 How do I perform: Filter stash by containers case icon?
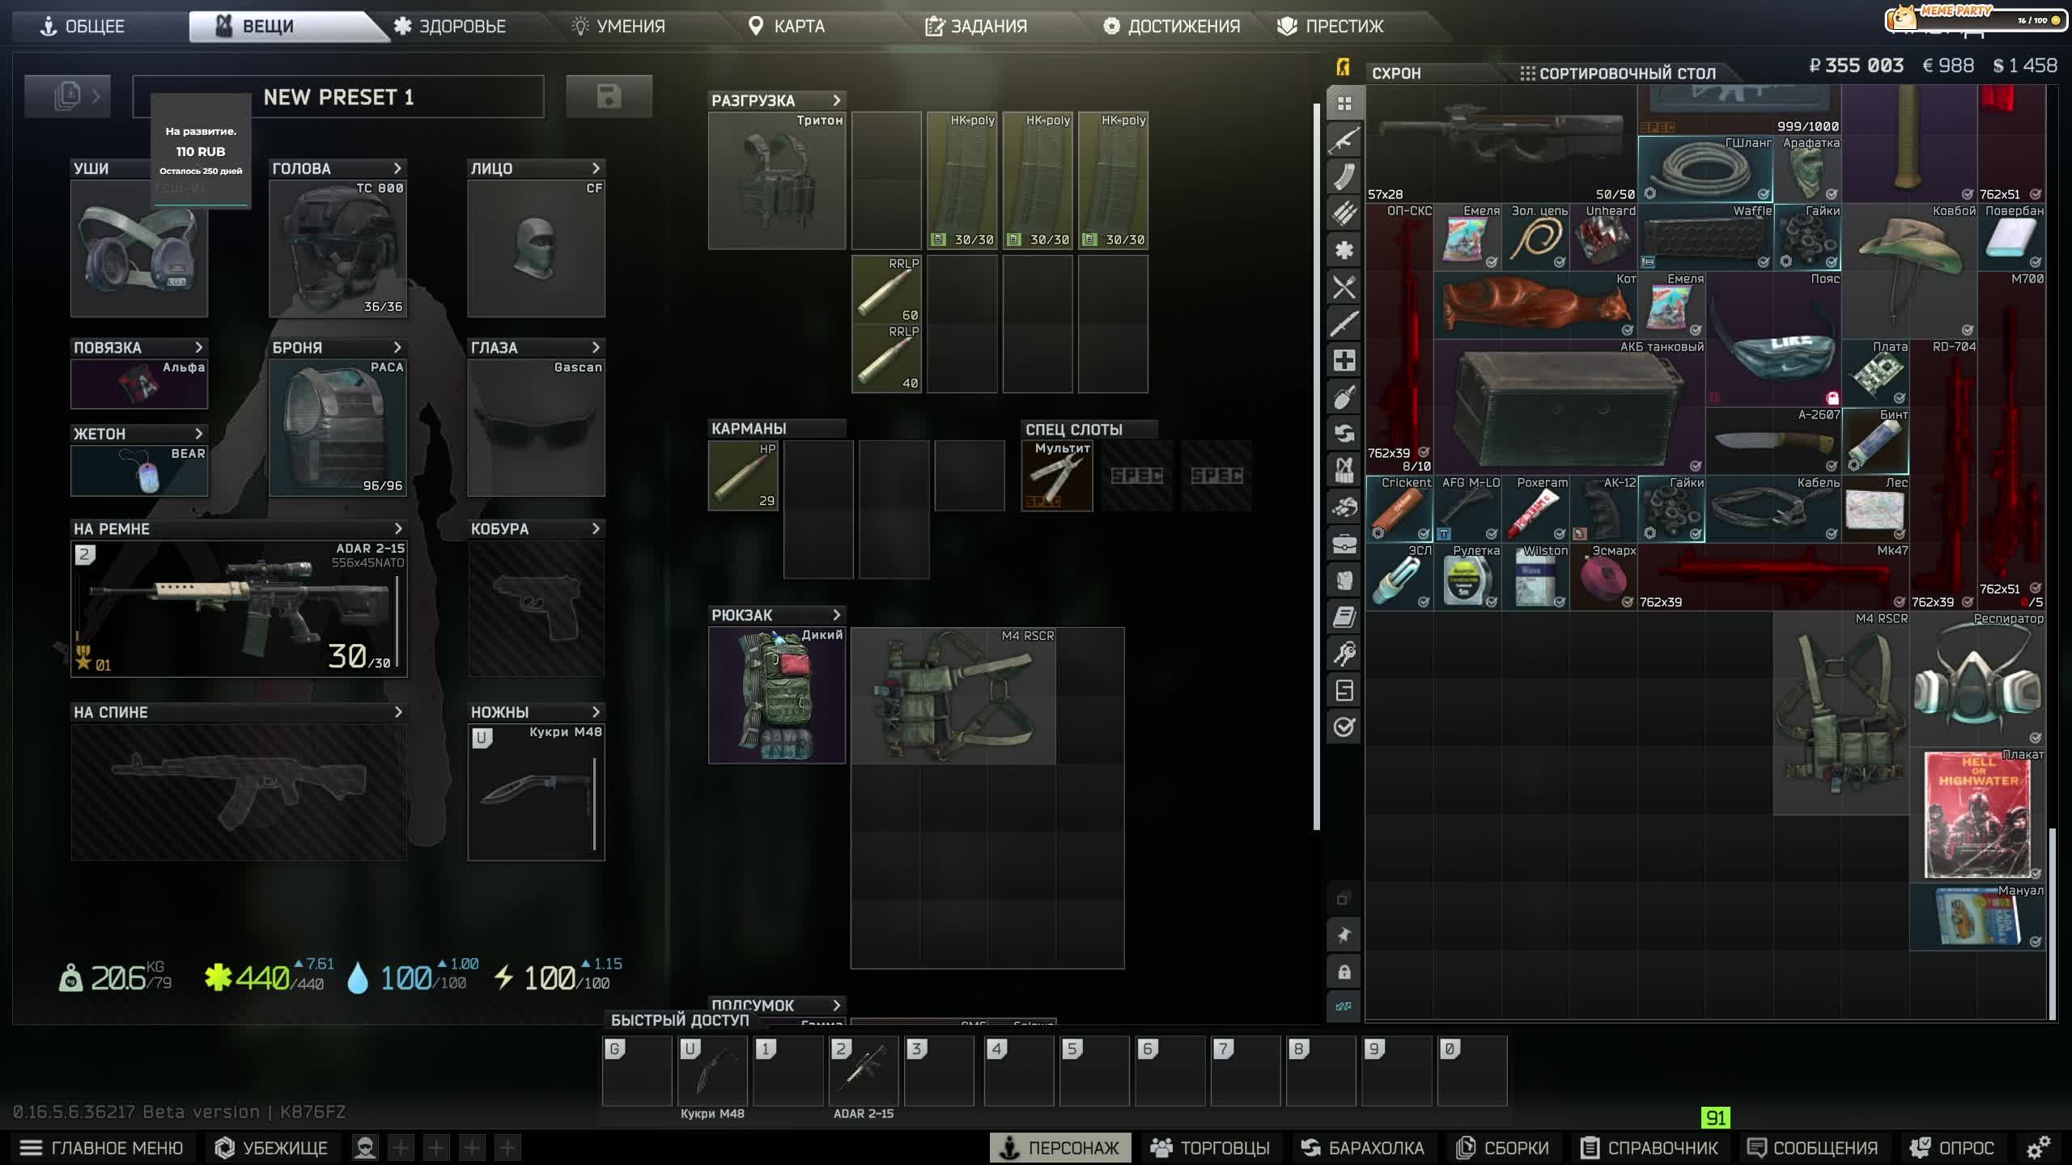point(1344,544)
